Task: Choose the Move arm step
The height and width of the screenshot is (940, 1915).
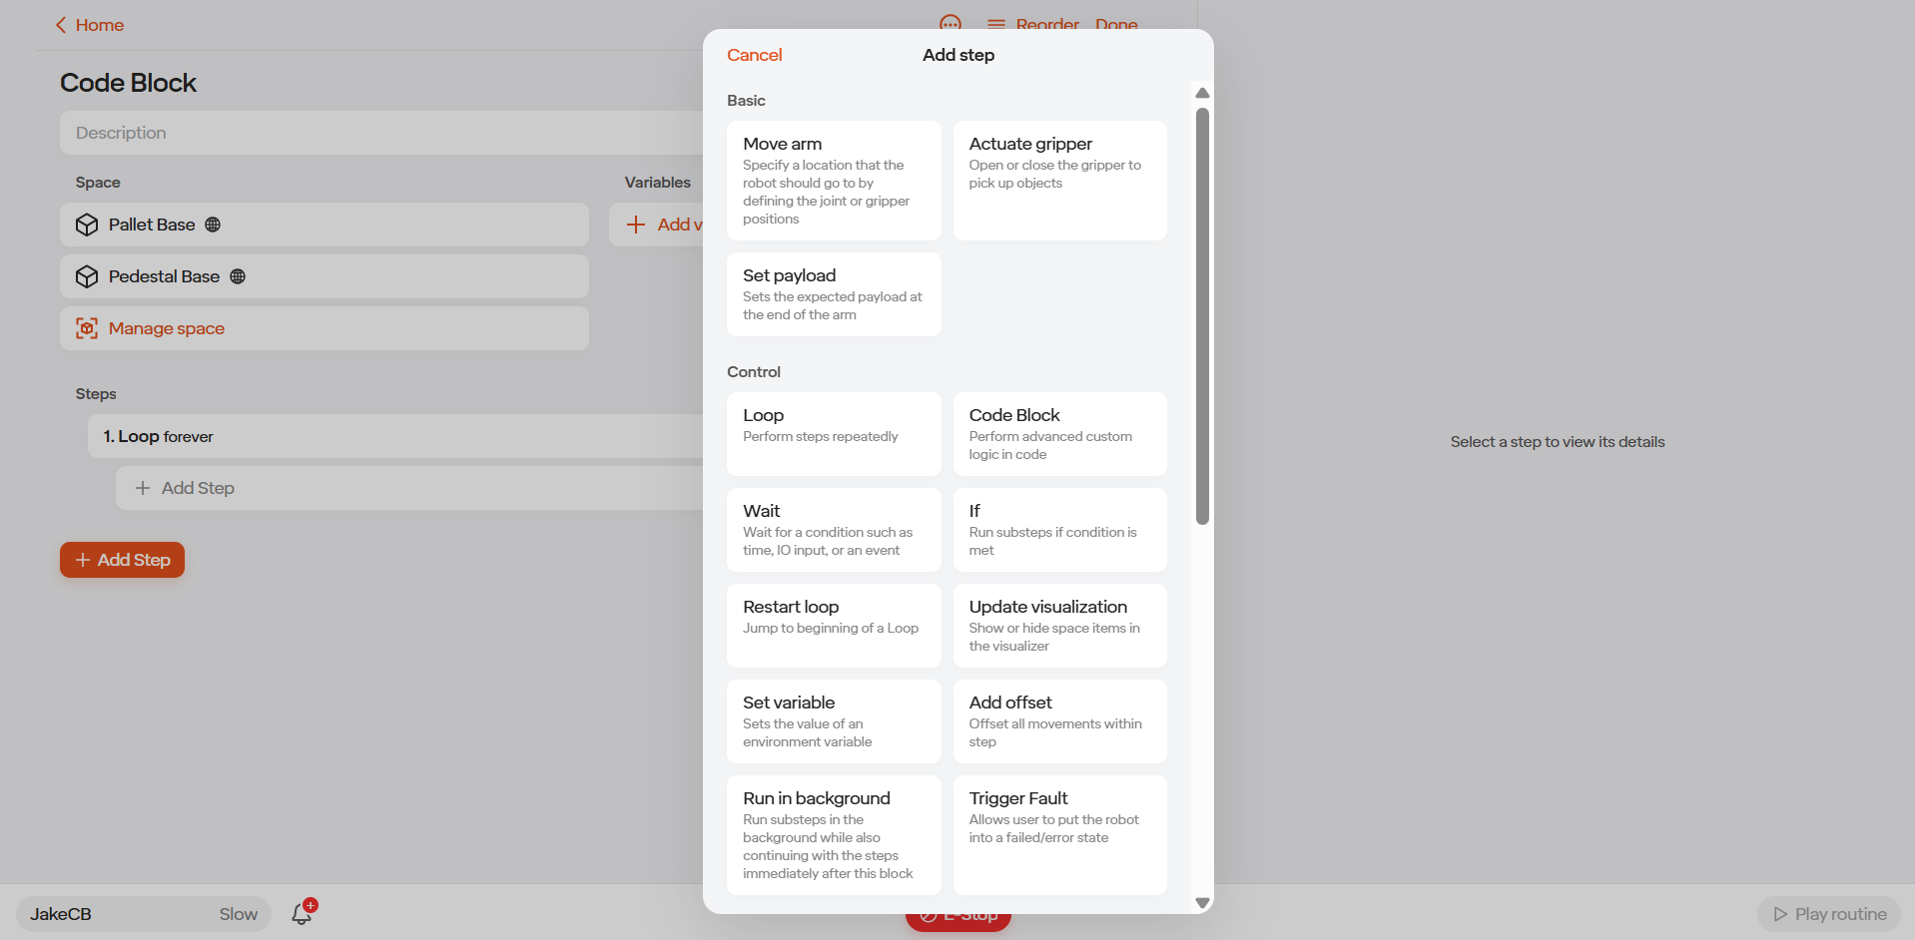Action: click(834, 181)
